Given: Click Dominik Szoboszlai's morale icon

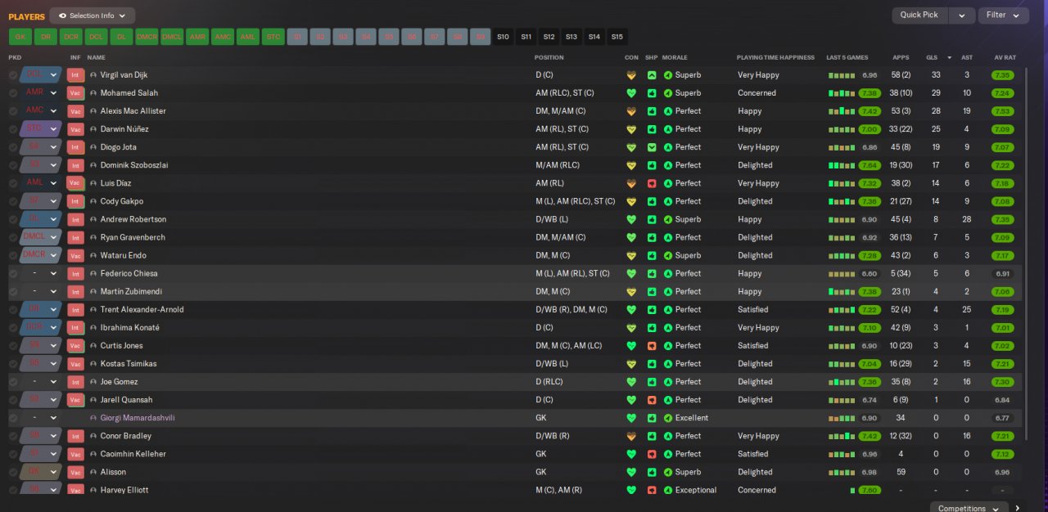Looking at the screenshot, I should pos(668,165).
